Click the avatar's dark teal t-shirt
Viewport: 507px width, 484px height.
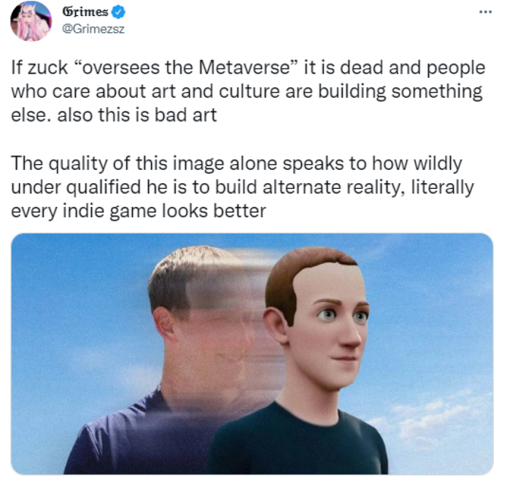(x=296, y=443)
